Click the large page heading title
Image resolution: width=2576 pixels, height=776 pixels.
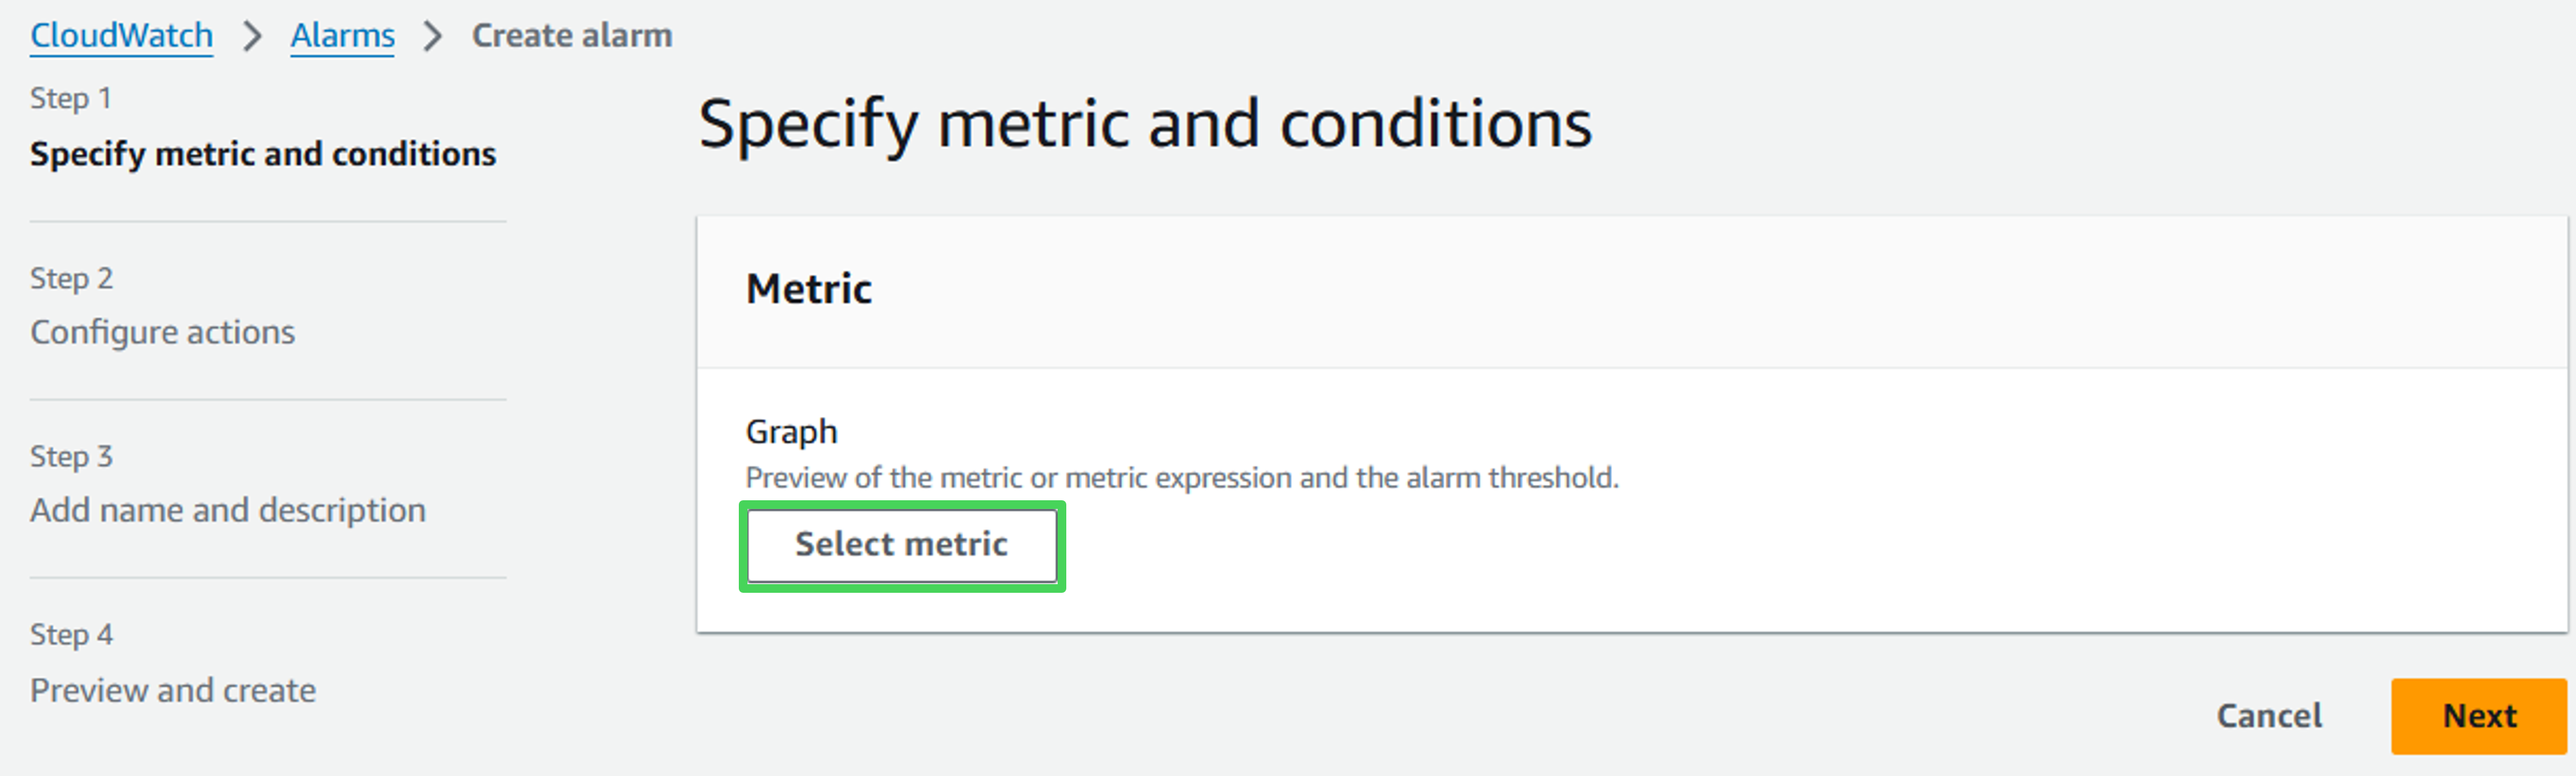[x=1144, y=124]
